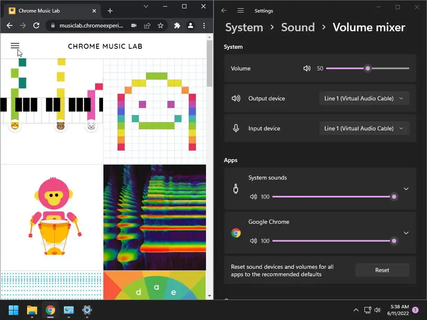Click the network tray icon

pyautogui.click(x=368, y=310)
